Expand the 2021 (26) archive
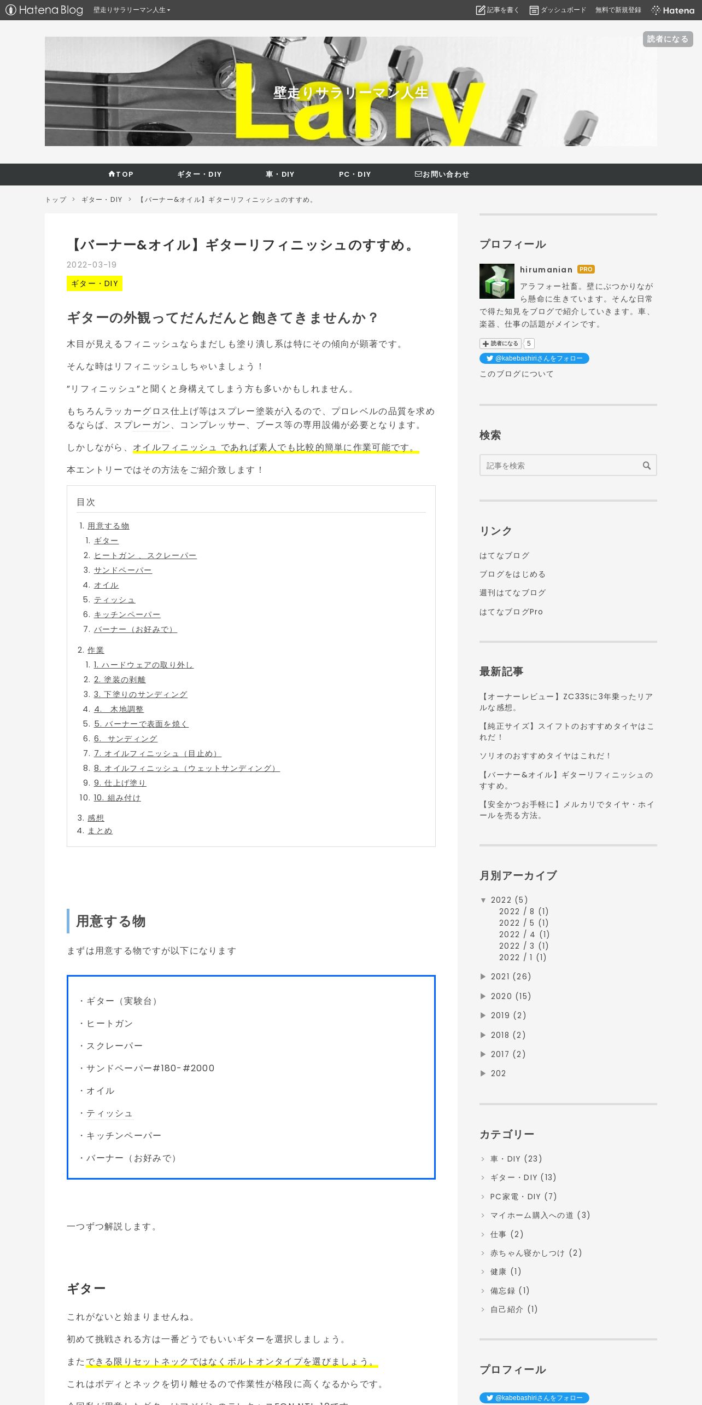Viewport: 702px width, 1405px height. tap(483, 977)
